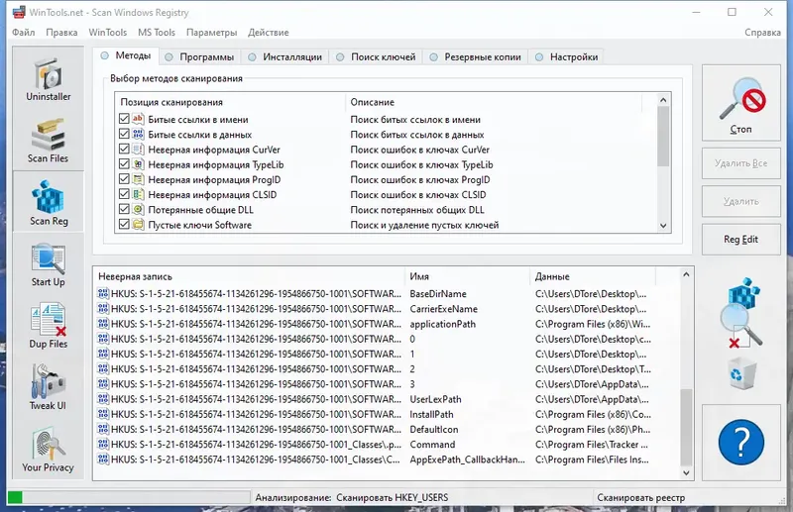This screenshot has width=793, height=512.
Task: Click the registry cubes with magnifier icon
Action: point(741,313)
